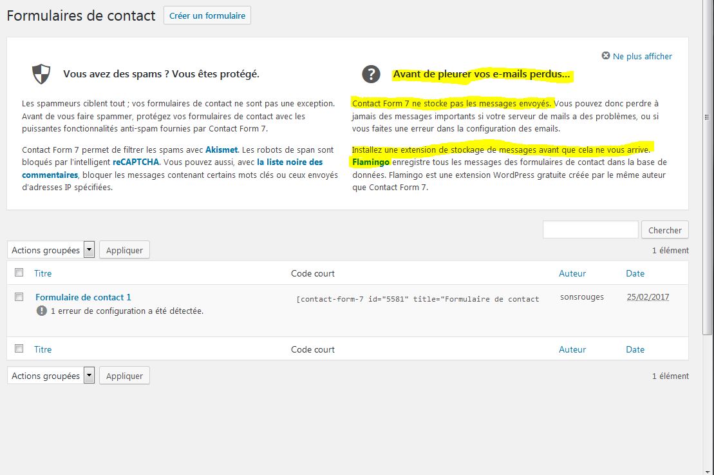714x475 pixels.
Task: Check the select-all checkbox in table footer
Action: [x=19, y=349]
